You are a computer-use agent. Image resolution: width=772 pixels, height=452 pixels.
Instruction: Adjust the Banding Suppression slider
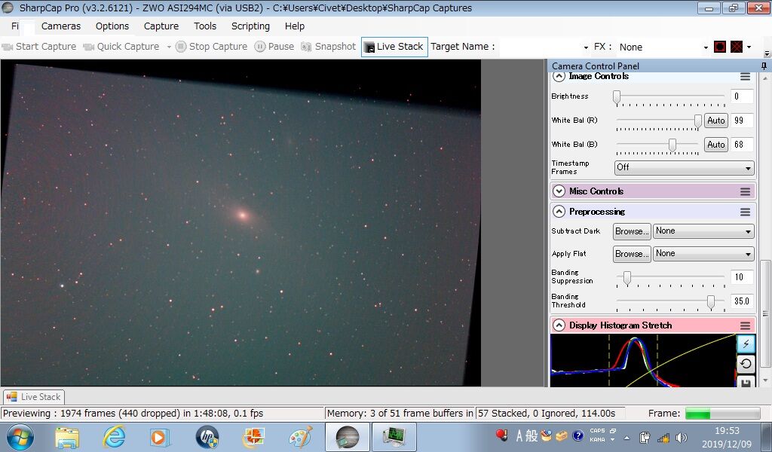(x=626, y=278)
